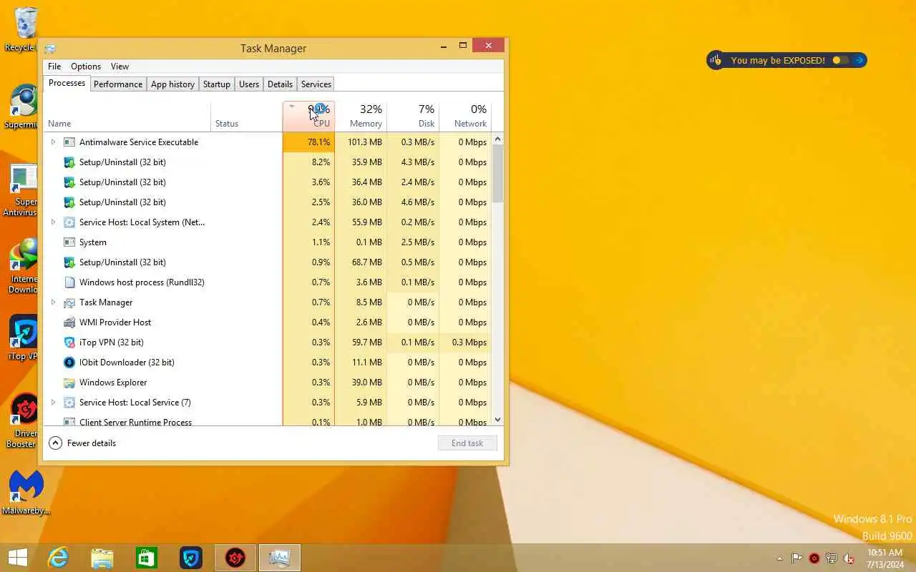Show hidden tray icons arrow
Viewport: 916px width, 572px height.
779,558
